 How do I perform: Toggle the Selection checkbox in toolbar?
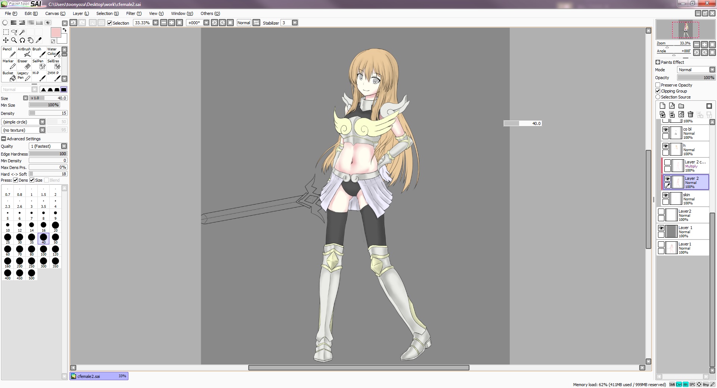click(x=109, y=23)
